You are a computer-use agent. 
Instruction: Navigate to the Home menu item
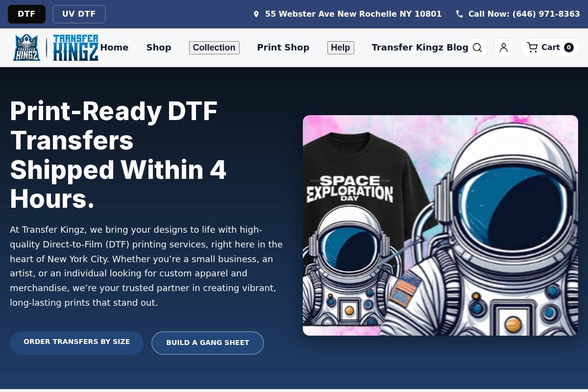tap(114, 48)
